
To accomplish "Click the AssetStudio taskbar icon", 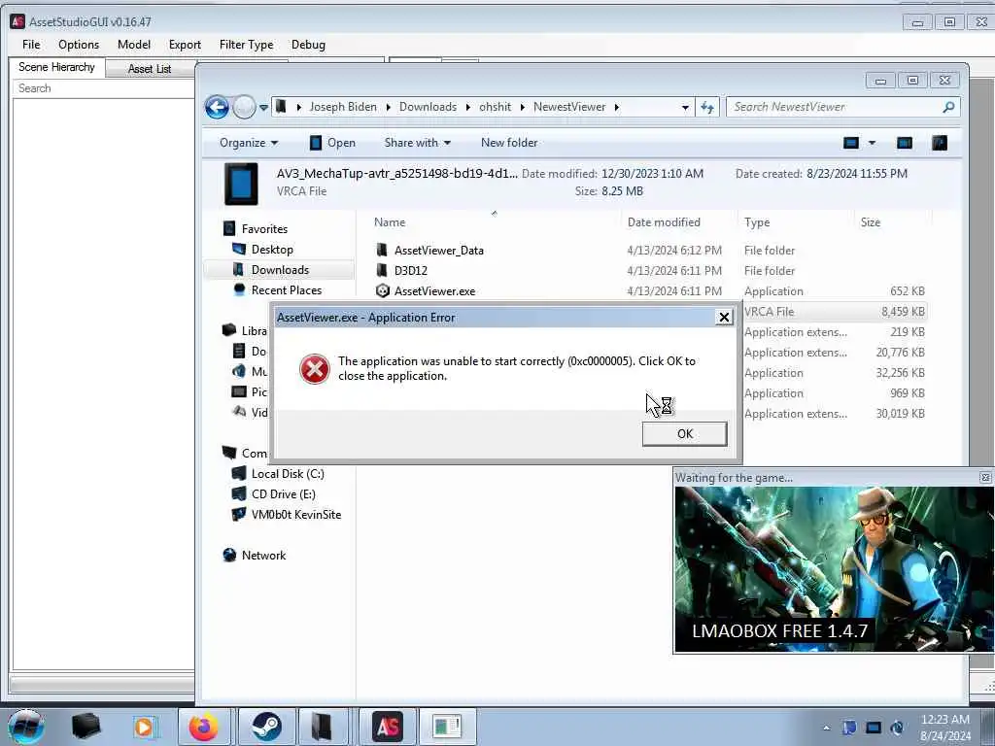I will [x=387, y=727].
